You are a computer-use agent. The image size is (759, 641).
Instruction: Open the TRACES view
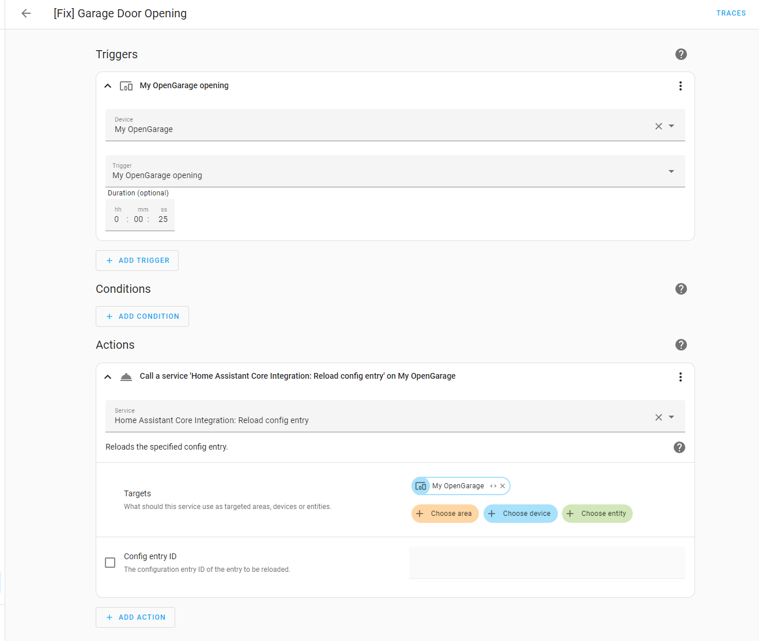[x=730, y=13]
